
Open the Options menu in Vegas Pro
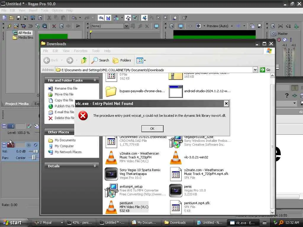point(57,10)
